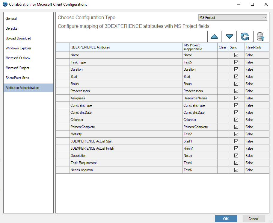Select the Notes mapped field cell

pos(200,156)
